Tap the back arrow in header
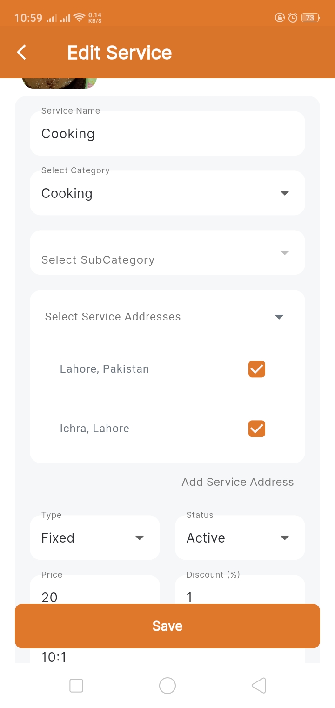This screenshot has width=335, height=708. (x=21, y=52)
